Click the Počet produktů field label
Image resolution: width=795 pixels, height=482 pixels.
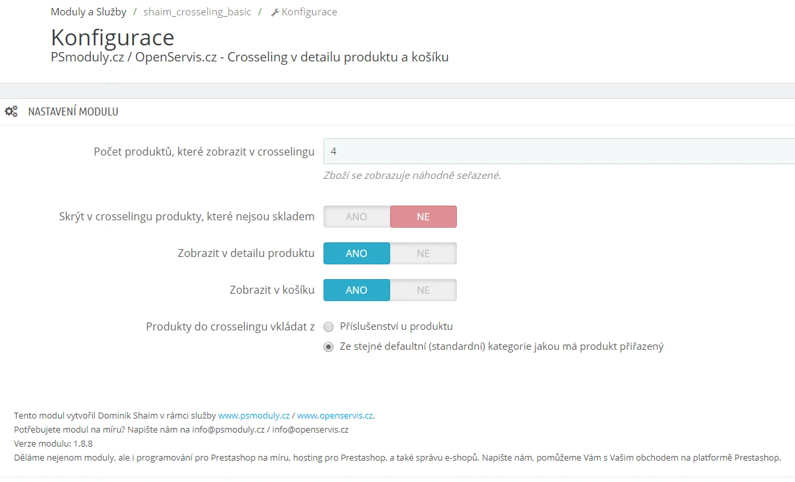coord(204,152)
